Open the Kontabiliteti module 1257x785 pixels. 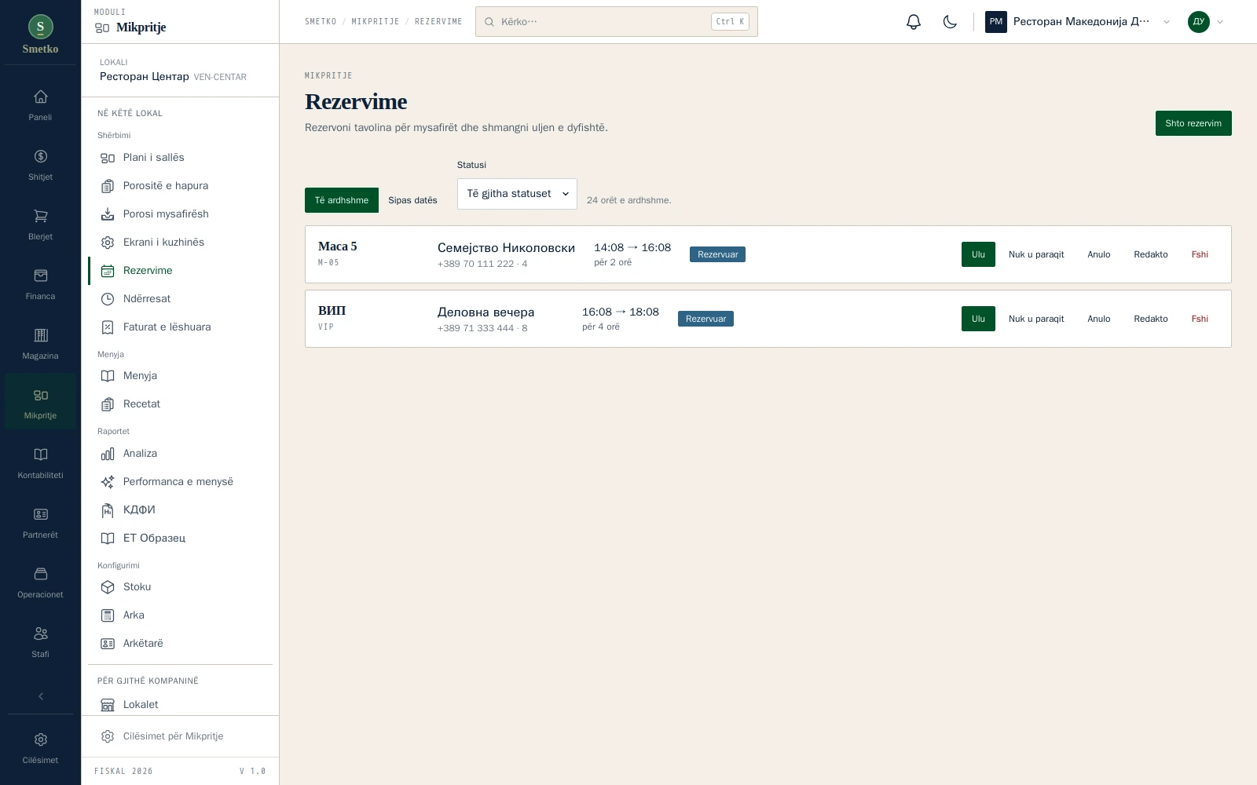pyautogui.click(x=40, y=463)
